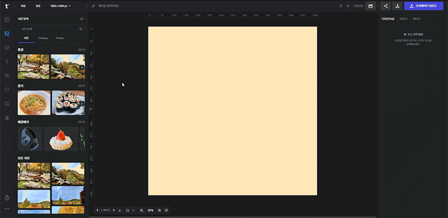Image resolution: width=448 pixels, height=218 pixels.
Task: Undo the last action
Action: [x=340, y=6]
